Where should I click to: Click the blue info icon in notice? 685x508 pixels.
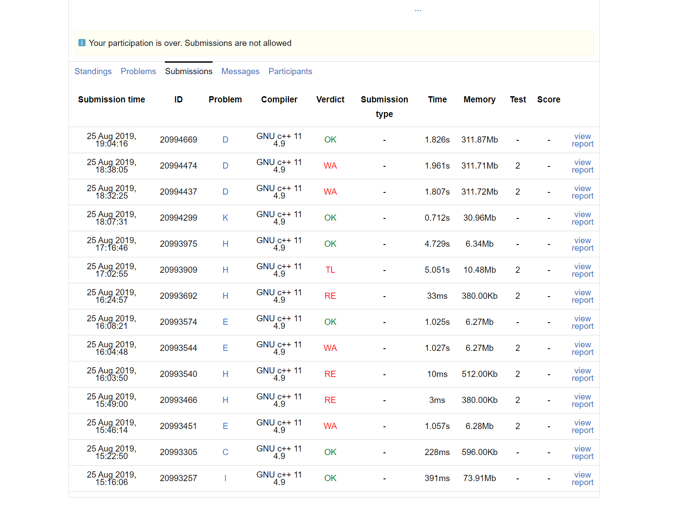(82, 43)
